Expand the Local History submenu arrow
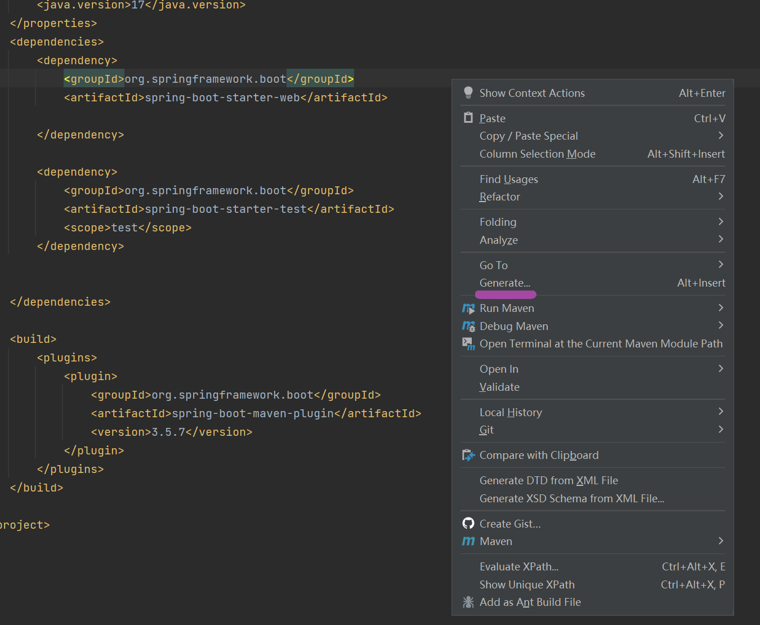This screenshot has height=625, width=760. tap(721, 412)
